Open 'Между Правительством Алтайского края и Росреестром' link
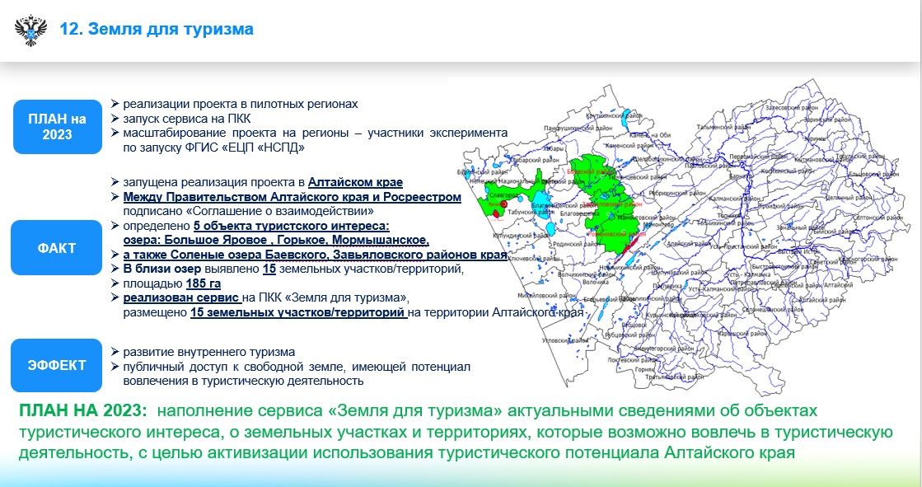This screenshot has height=487, width=922. 292,196
